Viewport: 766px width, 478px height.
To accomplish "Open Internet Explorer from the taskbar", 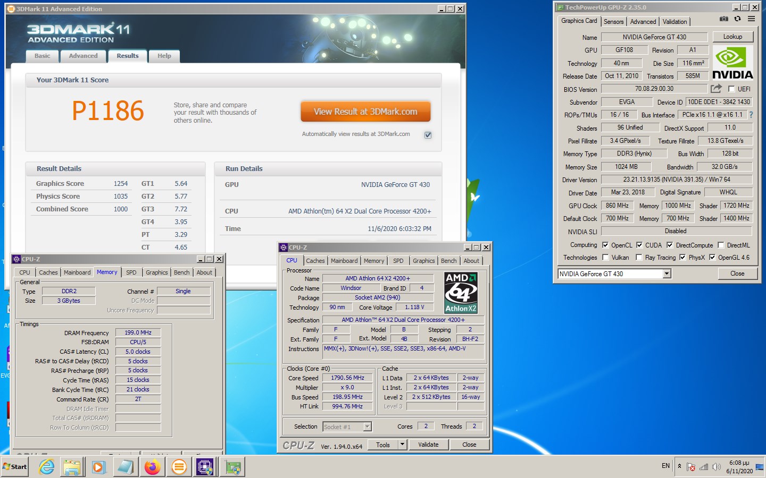I will 47,467.
